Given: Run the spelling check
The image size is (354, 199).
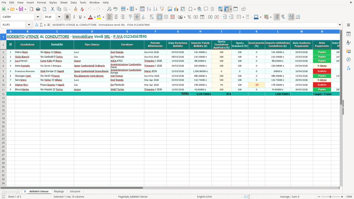Looking at the screenshot, I should [x=116, y=9].
